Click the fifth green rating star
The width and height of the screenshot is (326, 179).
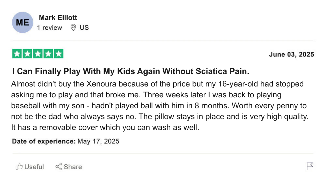pyautogui.click(x=58, y=54)
